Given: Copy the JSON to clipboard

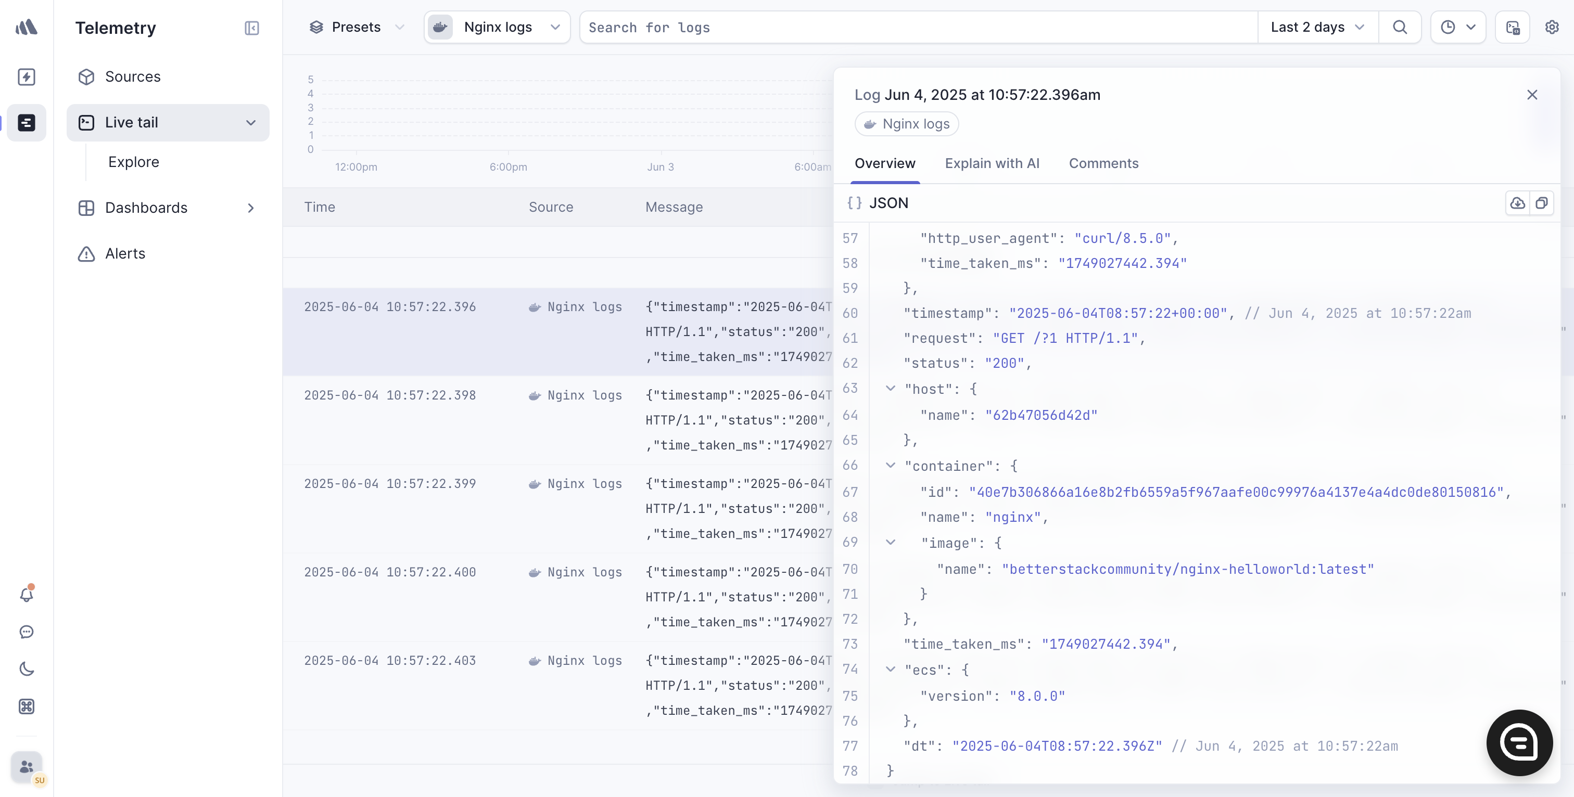Looking at the screenshot, I should click(x=1541, y=203).
